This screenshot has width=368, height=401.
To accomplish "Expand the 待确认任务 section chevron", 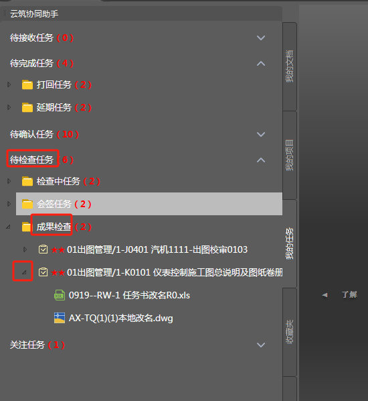I will [x=261, y=134].
